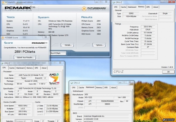Switch to SPD tab in CPU-Z motherboard window
Screen dimensions: 176x122
point(106,87)
